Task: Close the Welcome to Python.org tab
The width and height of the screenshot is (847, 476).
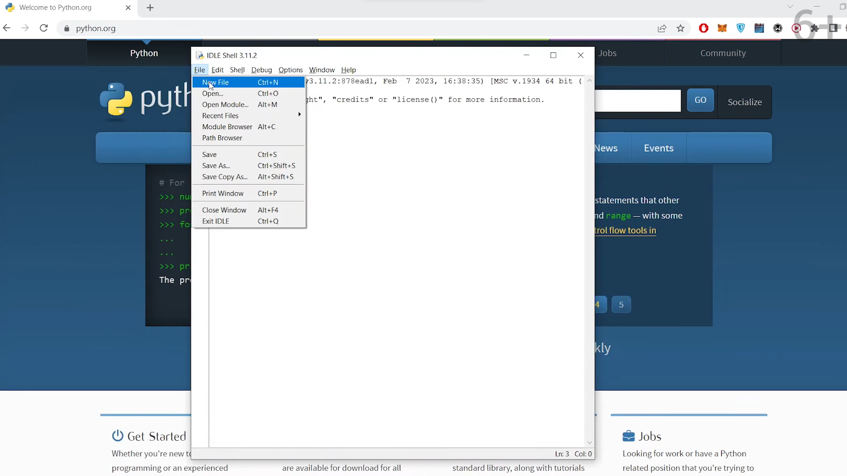Action: tap(128, 7)
